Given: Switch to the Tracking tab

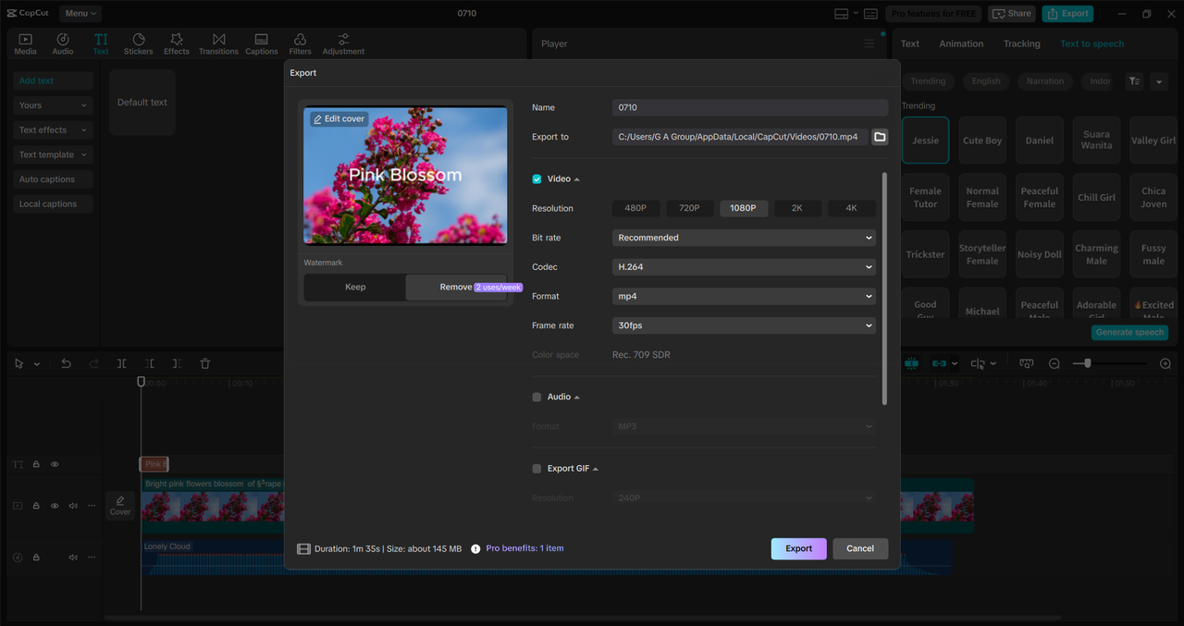Looking at the screenshot, I should 1021,43.
